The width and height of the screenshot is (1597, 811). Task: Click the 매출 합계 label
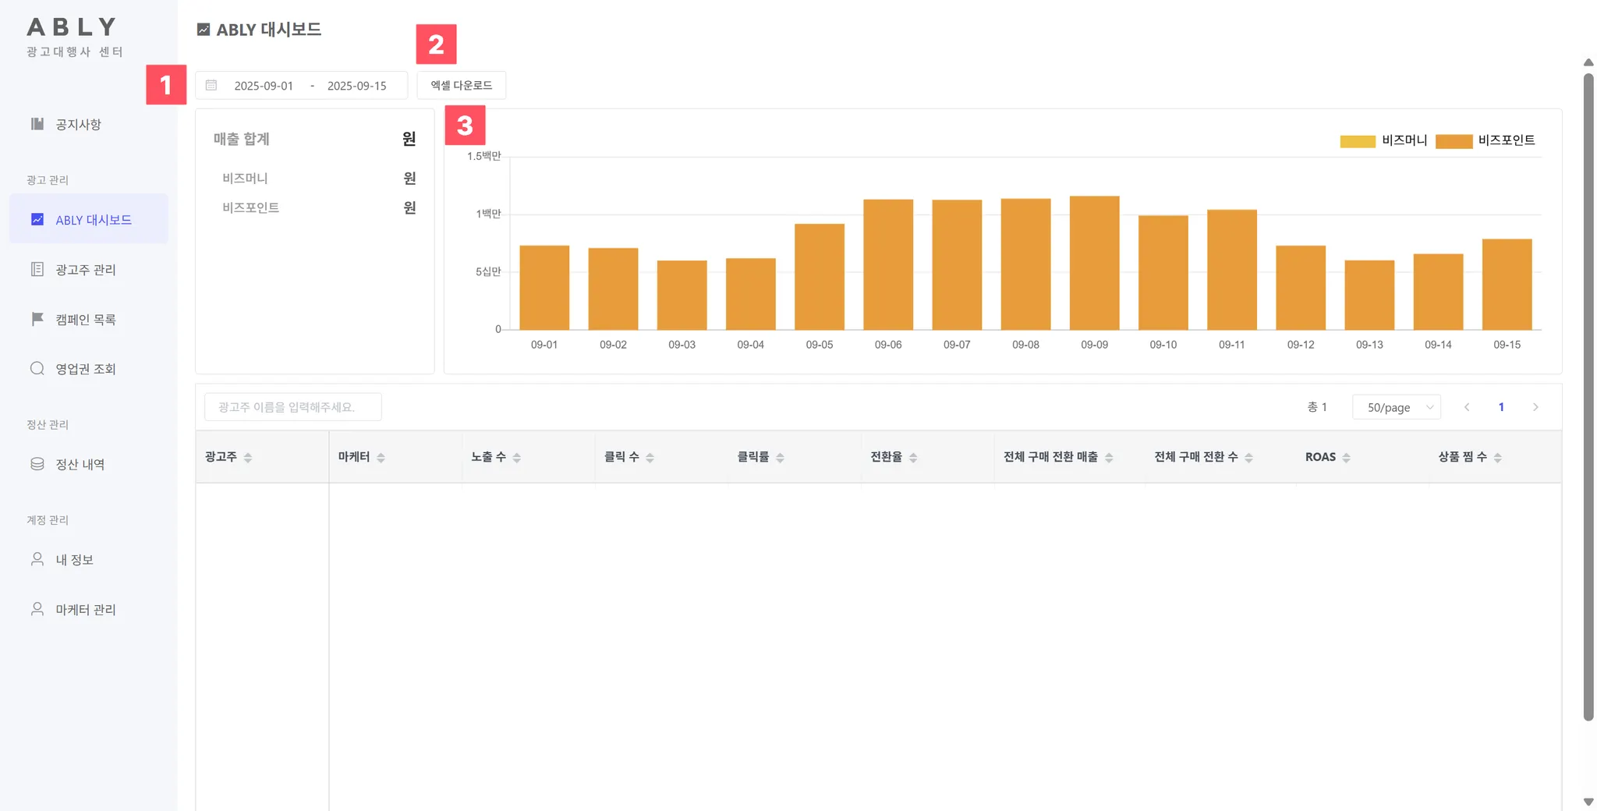click(x=242, y=139)
